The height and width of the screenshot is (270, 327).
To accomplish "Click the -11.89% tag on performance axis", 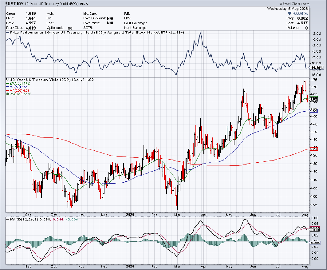I will tap(317, 68).
